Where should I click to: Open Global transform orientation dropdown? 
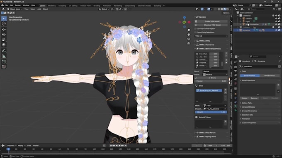104,9
